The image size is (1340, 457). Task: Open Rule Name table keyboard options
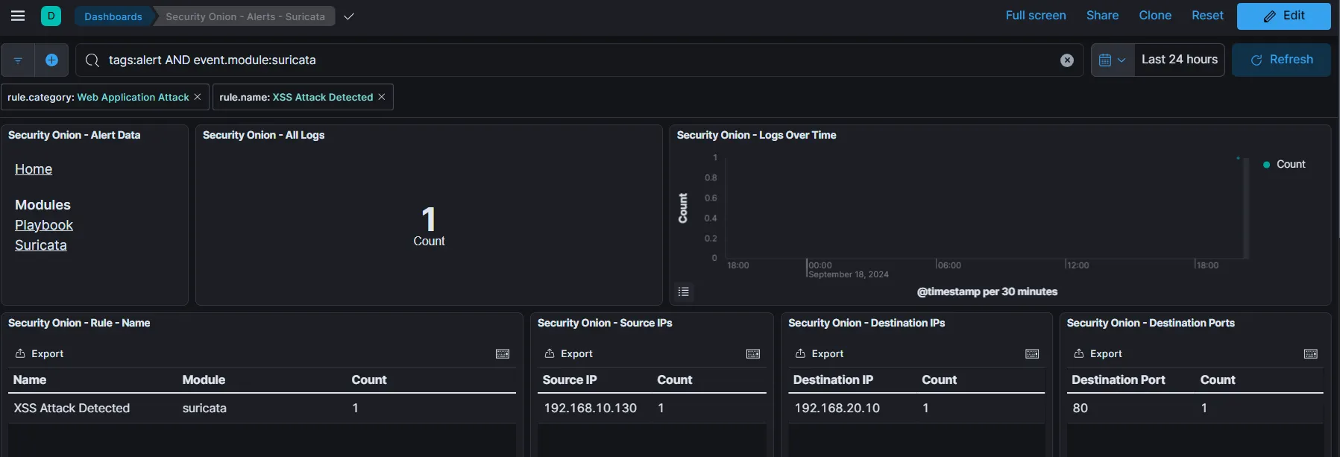[x=503, y=354]
